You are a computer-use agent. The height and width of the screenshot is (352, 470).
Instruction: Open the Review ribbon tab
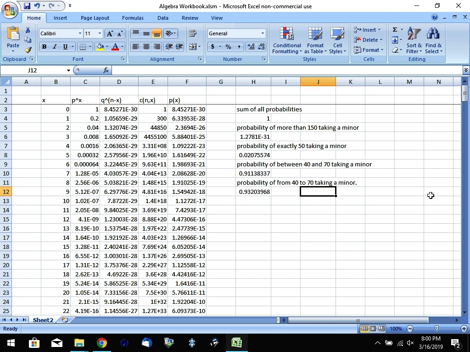click(x=190, y=18)
